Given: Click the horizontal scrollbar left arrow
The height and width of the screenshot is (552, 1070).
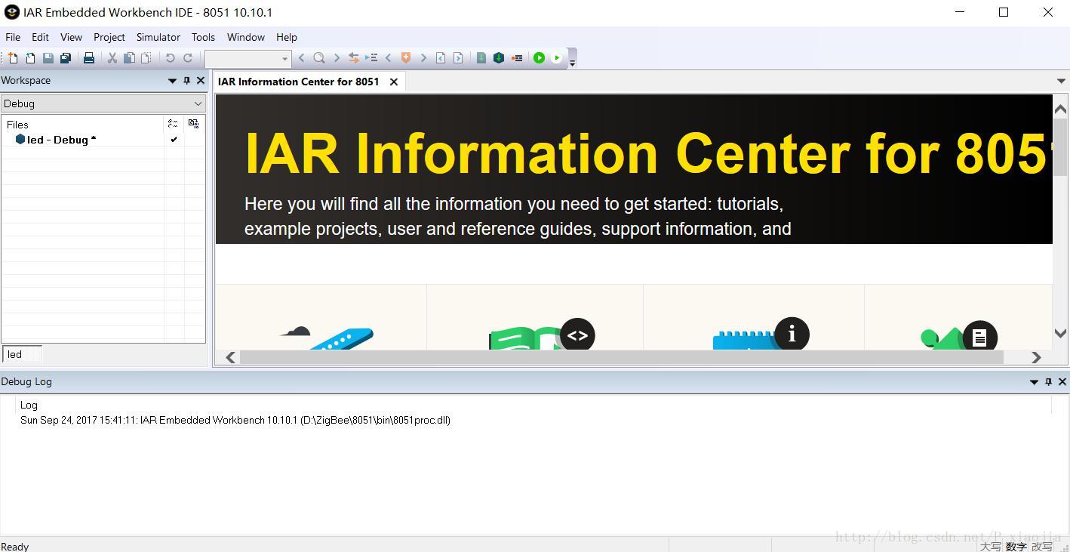Looking at the screenshot, I should click(231, 357).
